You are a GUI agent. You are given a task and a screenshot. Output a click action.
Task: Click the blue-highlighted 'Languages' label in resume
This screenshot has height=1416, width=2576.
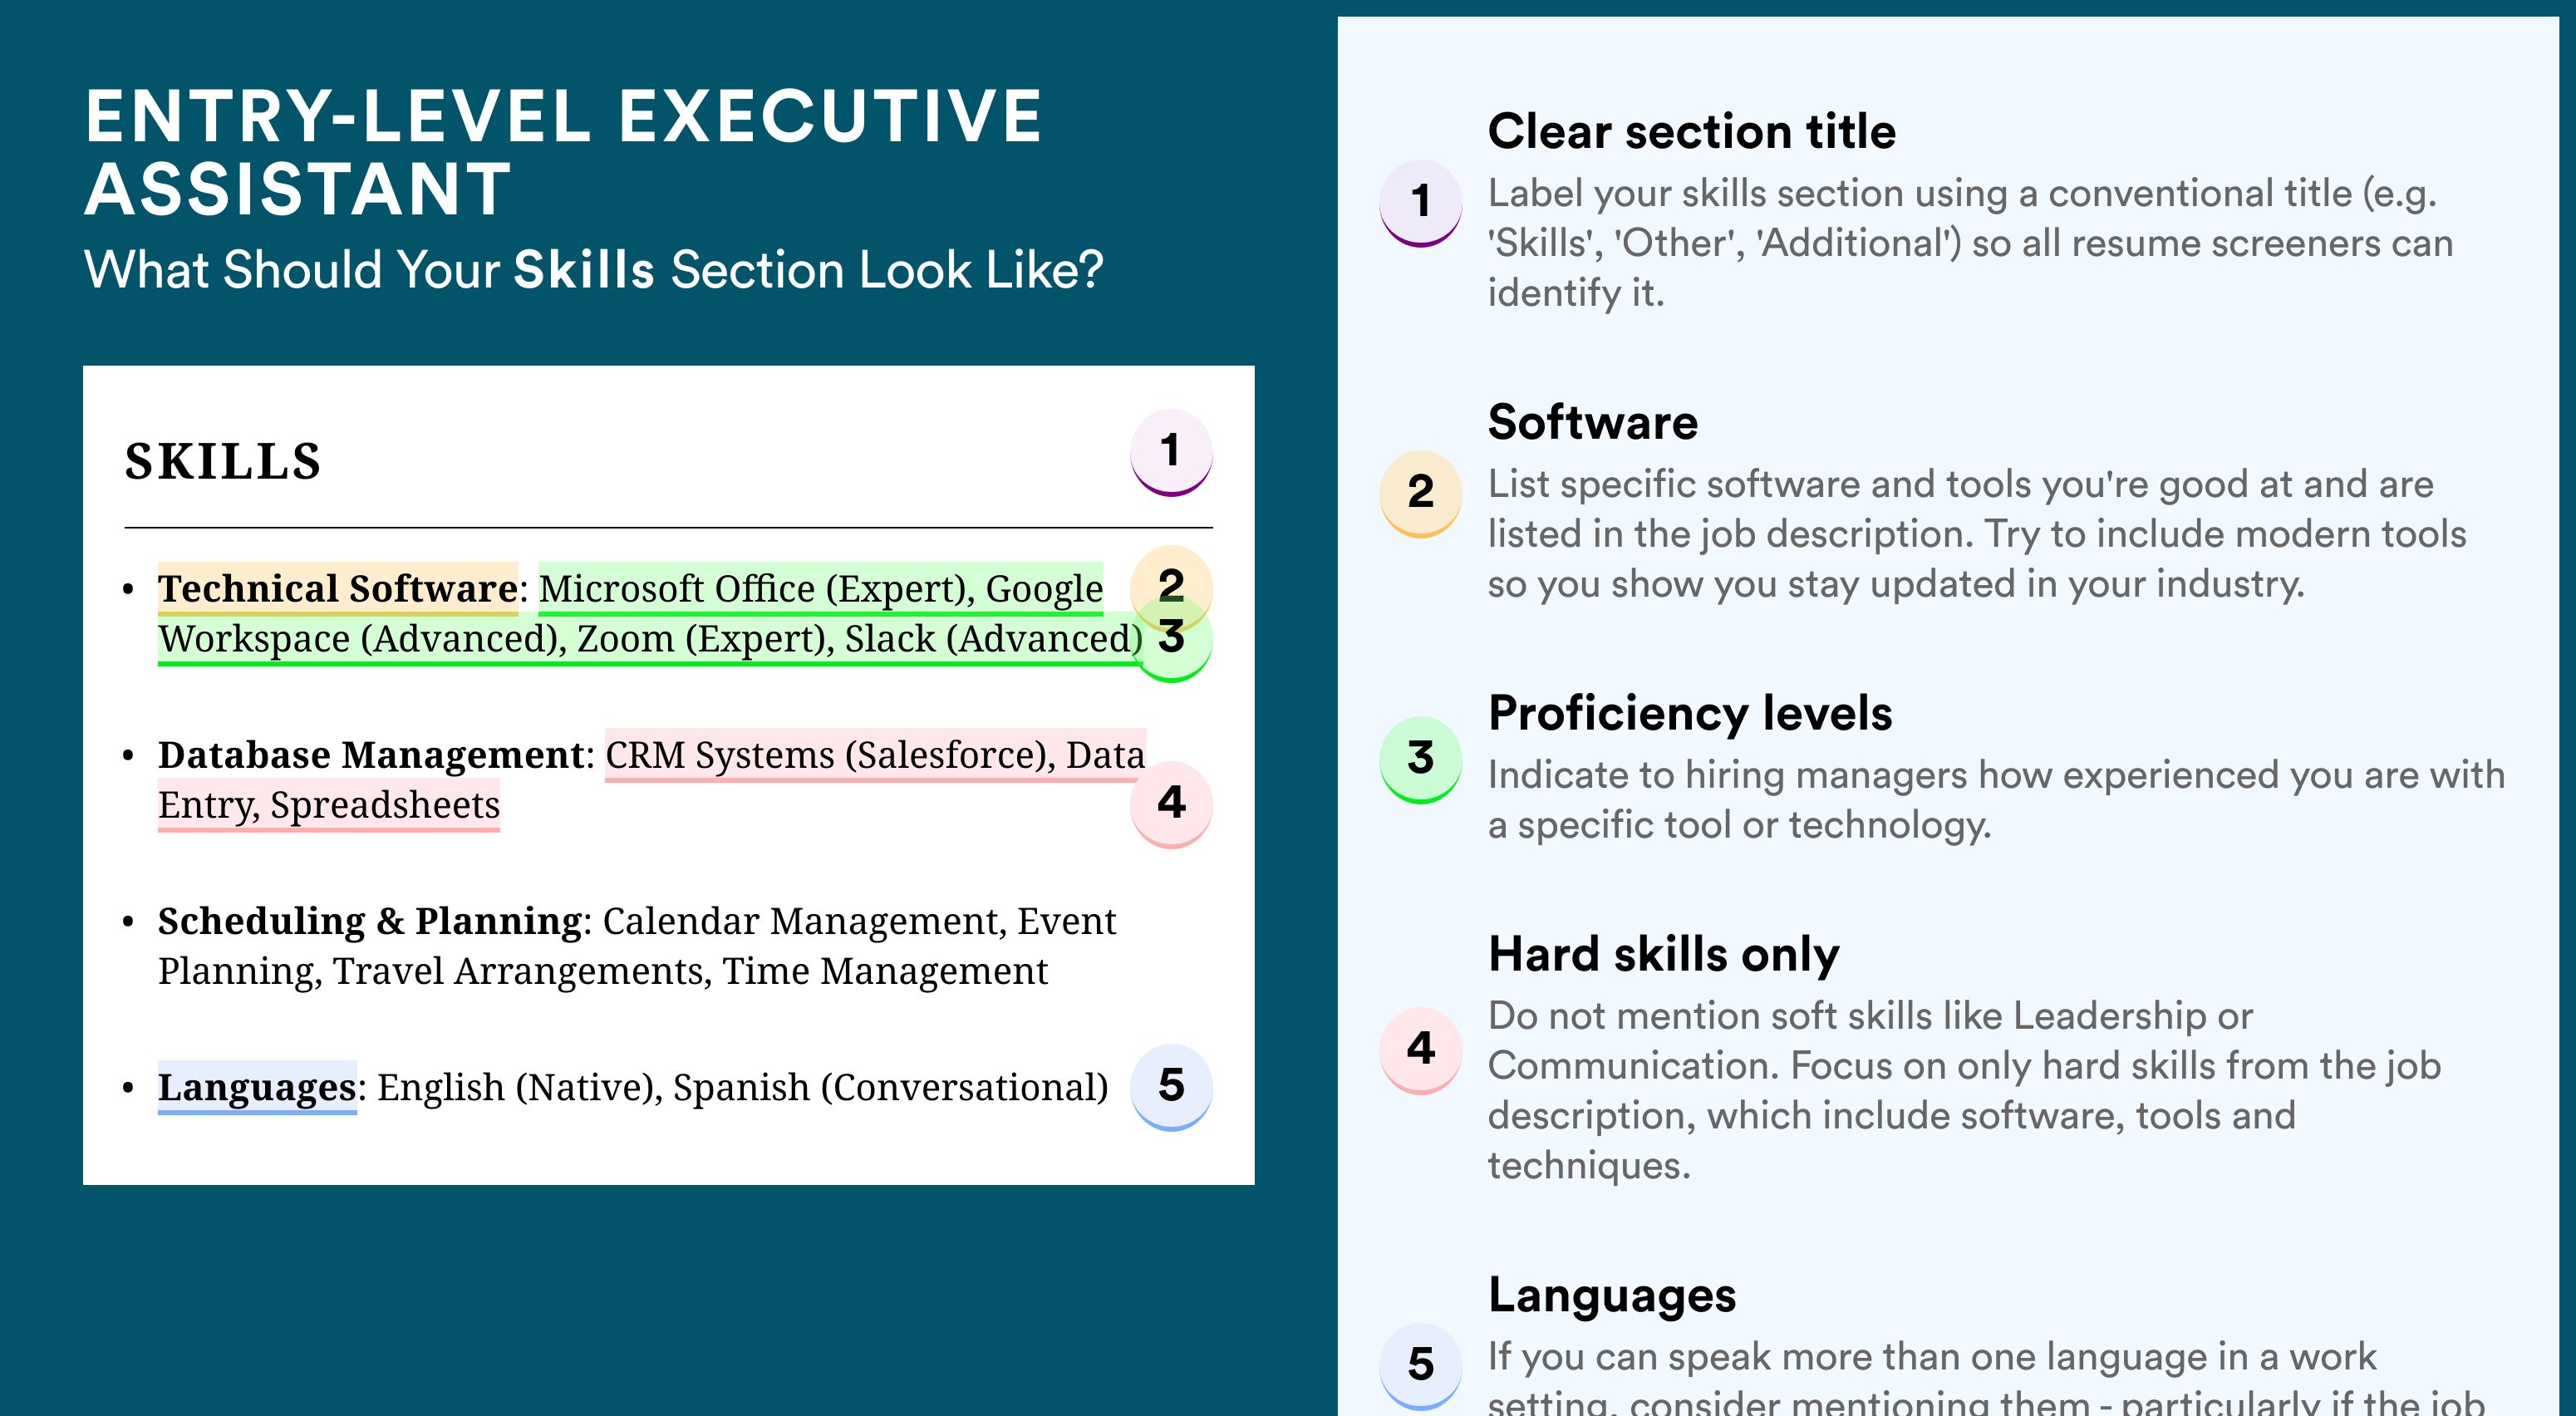(x=257, y=1087)
